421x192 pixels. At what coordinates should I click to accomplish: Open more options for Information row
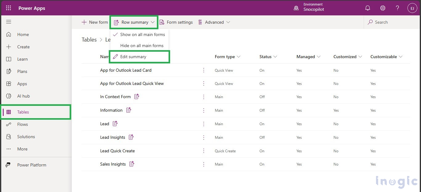coord(204,110)
